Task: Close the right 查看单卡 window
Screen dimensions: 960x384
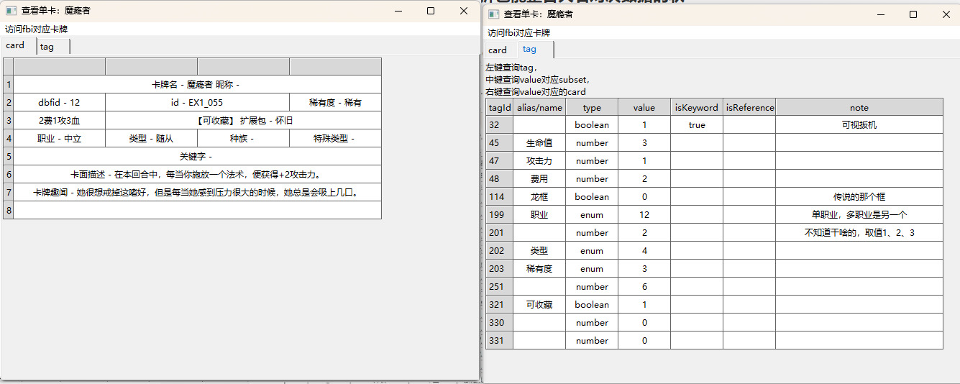Action: point(946,14)
